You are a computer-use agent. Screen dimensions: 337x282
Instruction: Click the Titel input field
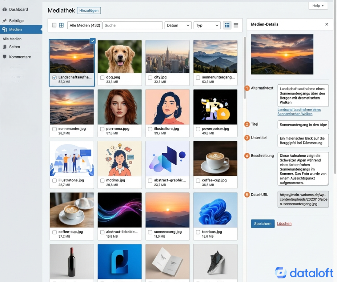[x=303, y=125]
